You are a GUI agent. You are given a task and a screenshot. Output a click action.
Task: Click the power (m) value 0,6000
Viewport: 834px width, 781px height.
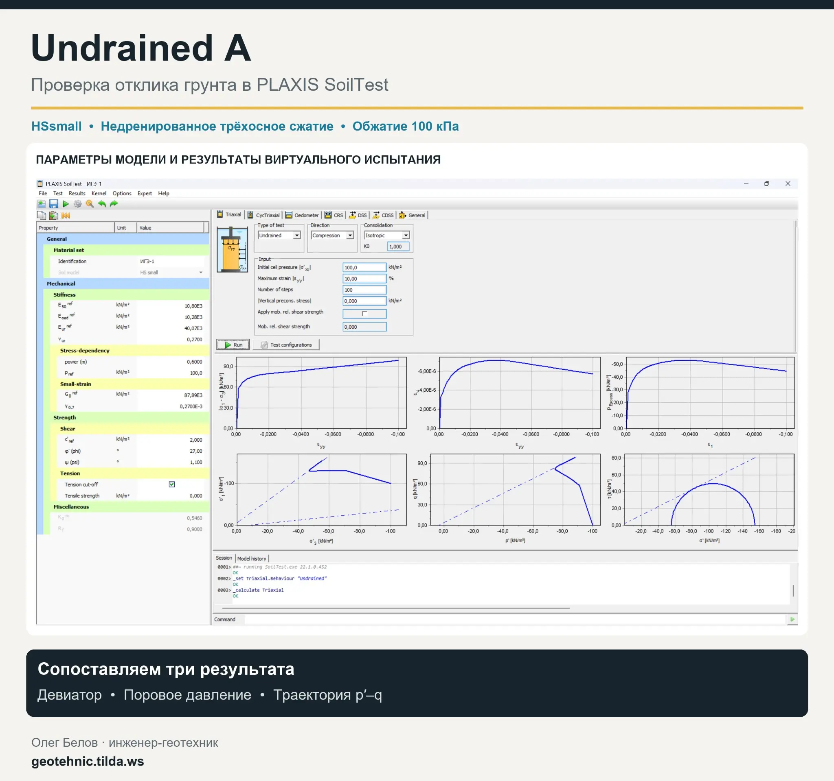(x=195, y=362)
